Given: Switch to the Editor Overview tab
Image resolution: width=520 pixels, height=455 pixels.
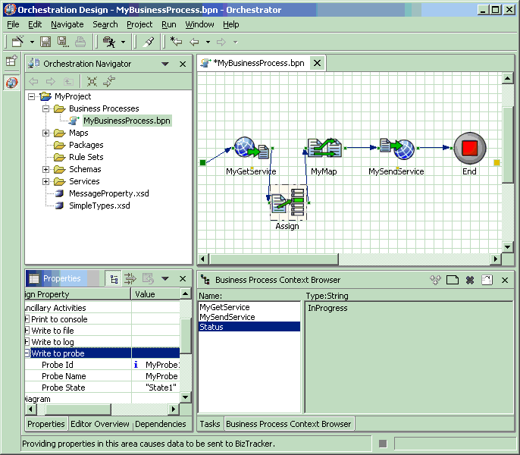Looking at the screenshot, I should pos(100,424).
